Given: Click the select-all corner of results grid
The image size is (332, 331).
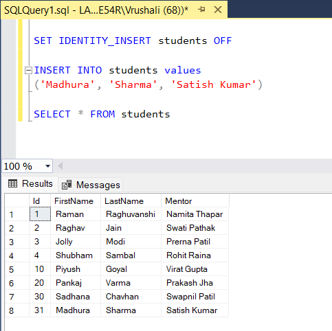Looking at the screenshot, I should tap(17, 201).
